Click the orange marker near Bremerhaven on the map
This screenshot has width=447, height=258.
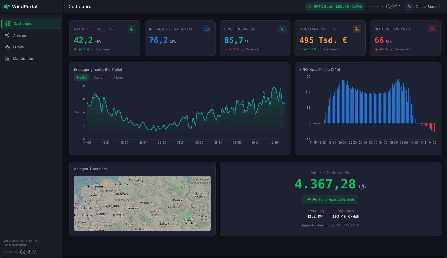click(x=106, y=183)
